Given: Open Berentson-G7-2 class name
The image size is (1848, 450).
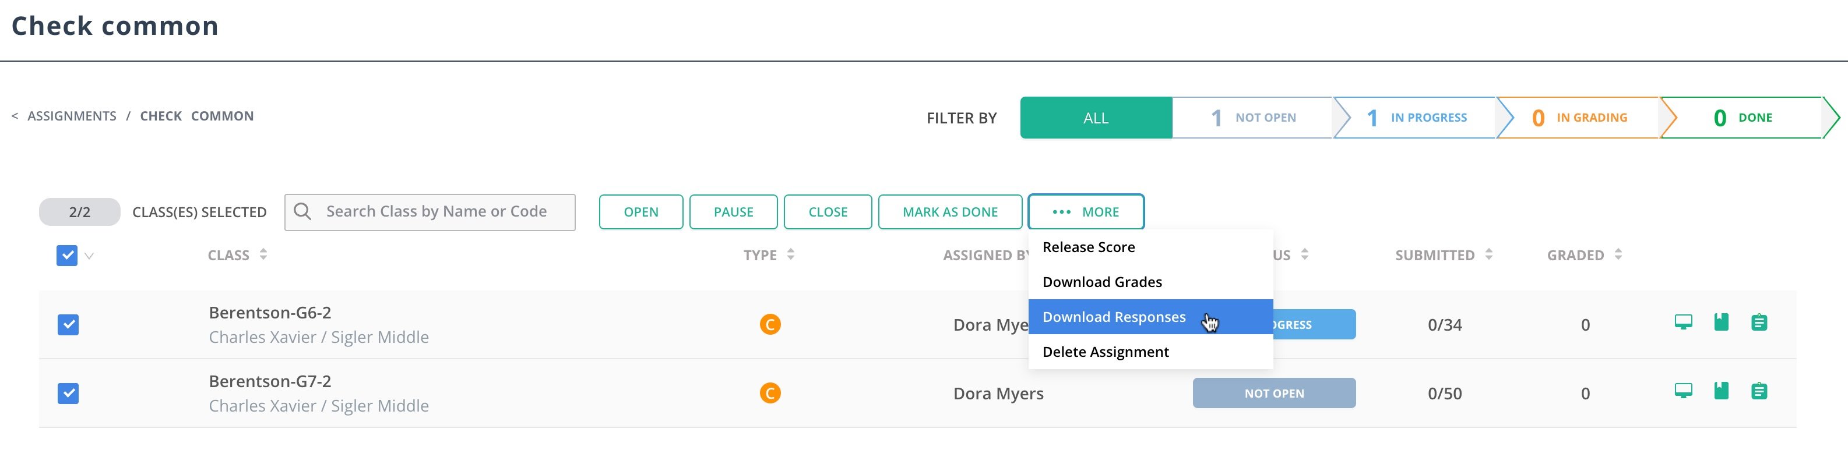Looking at the screenshot, I should [270, 381].
